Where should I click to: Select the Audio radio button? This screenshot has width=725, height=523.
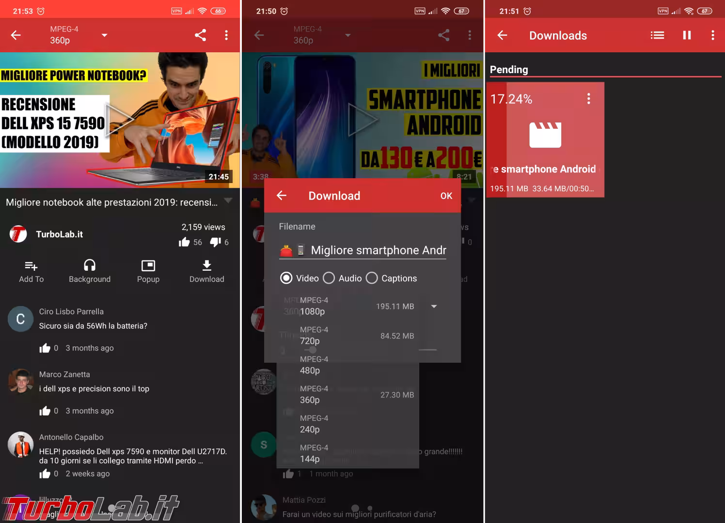pyautogui.click(x=329, y=278)
